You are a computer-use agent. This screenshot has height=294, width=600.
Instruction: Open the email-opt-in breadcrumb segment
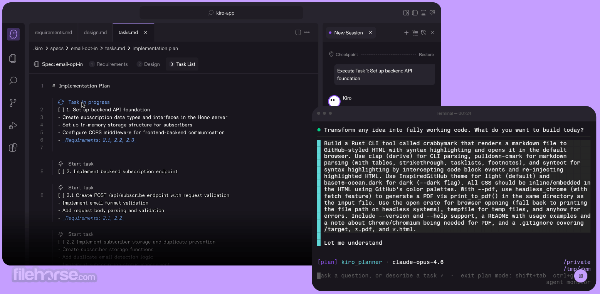tap(84, 48)
